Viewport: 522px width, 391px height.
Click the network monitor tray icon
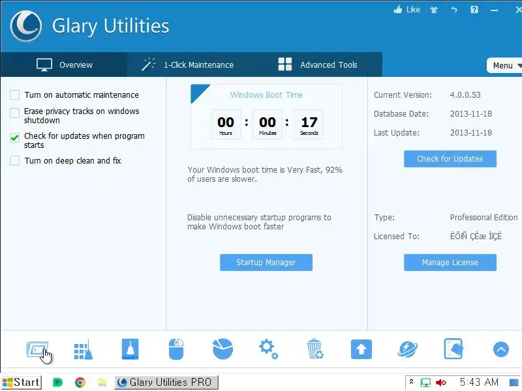pos(425,383)
